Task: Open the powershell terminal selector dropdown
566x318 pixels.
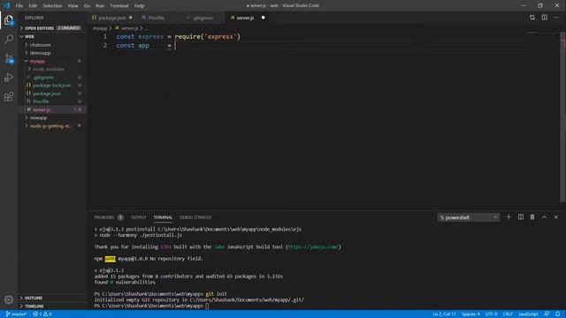Action: point(468,217)
